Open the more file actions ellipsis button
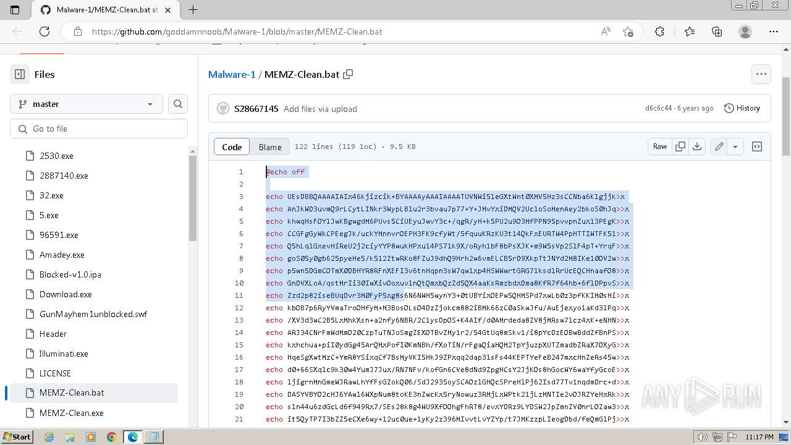Image resolution: width=791 pixels, height=445 pixels. coord(761,74)
